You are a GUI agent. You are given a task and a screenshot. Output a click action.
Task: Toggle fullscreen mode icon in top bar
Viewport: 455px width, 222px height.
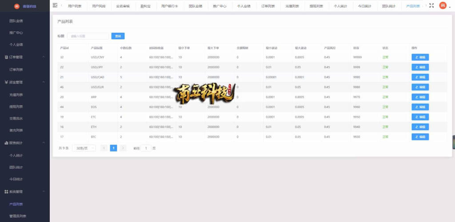click(x=431, y=5)
